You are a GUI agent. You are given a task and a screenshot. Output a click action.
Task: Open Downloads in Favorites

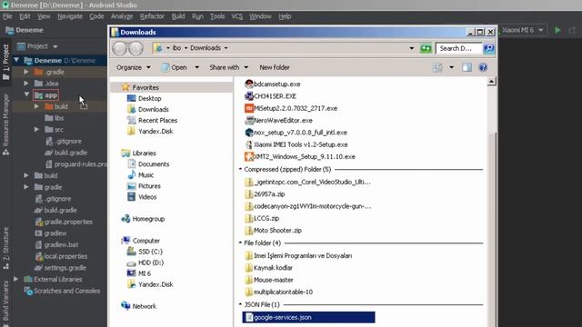click(x=147, y=109)
